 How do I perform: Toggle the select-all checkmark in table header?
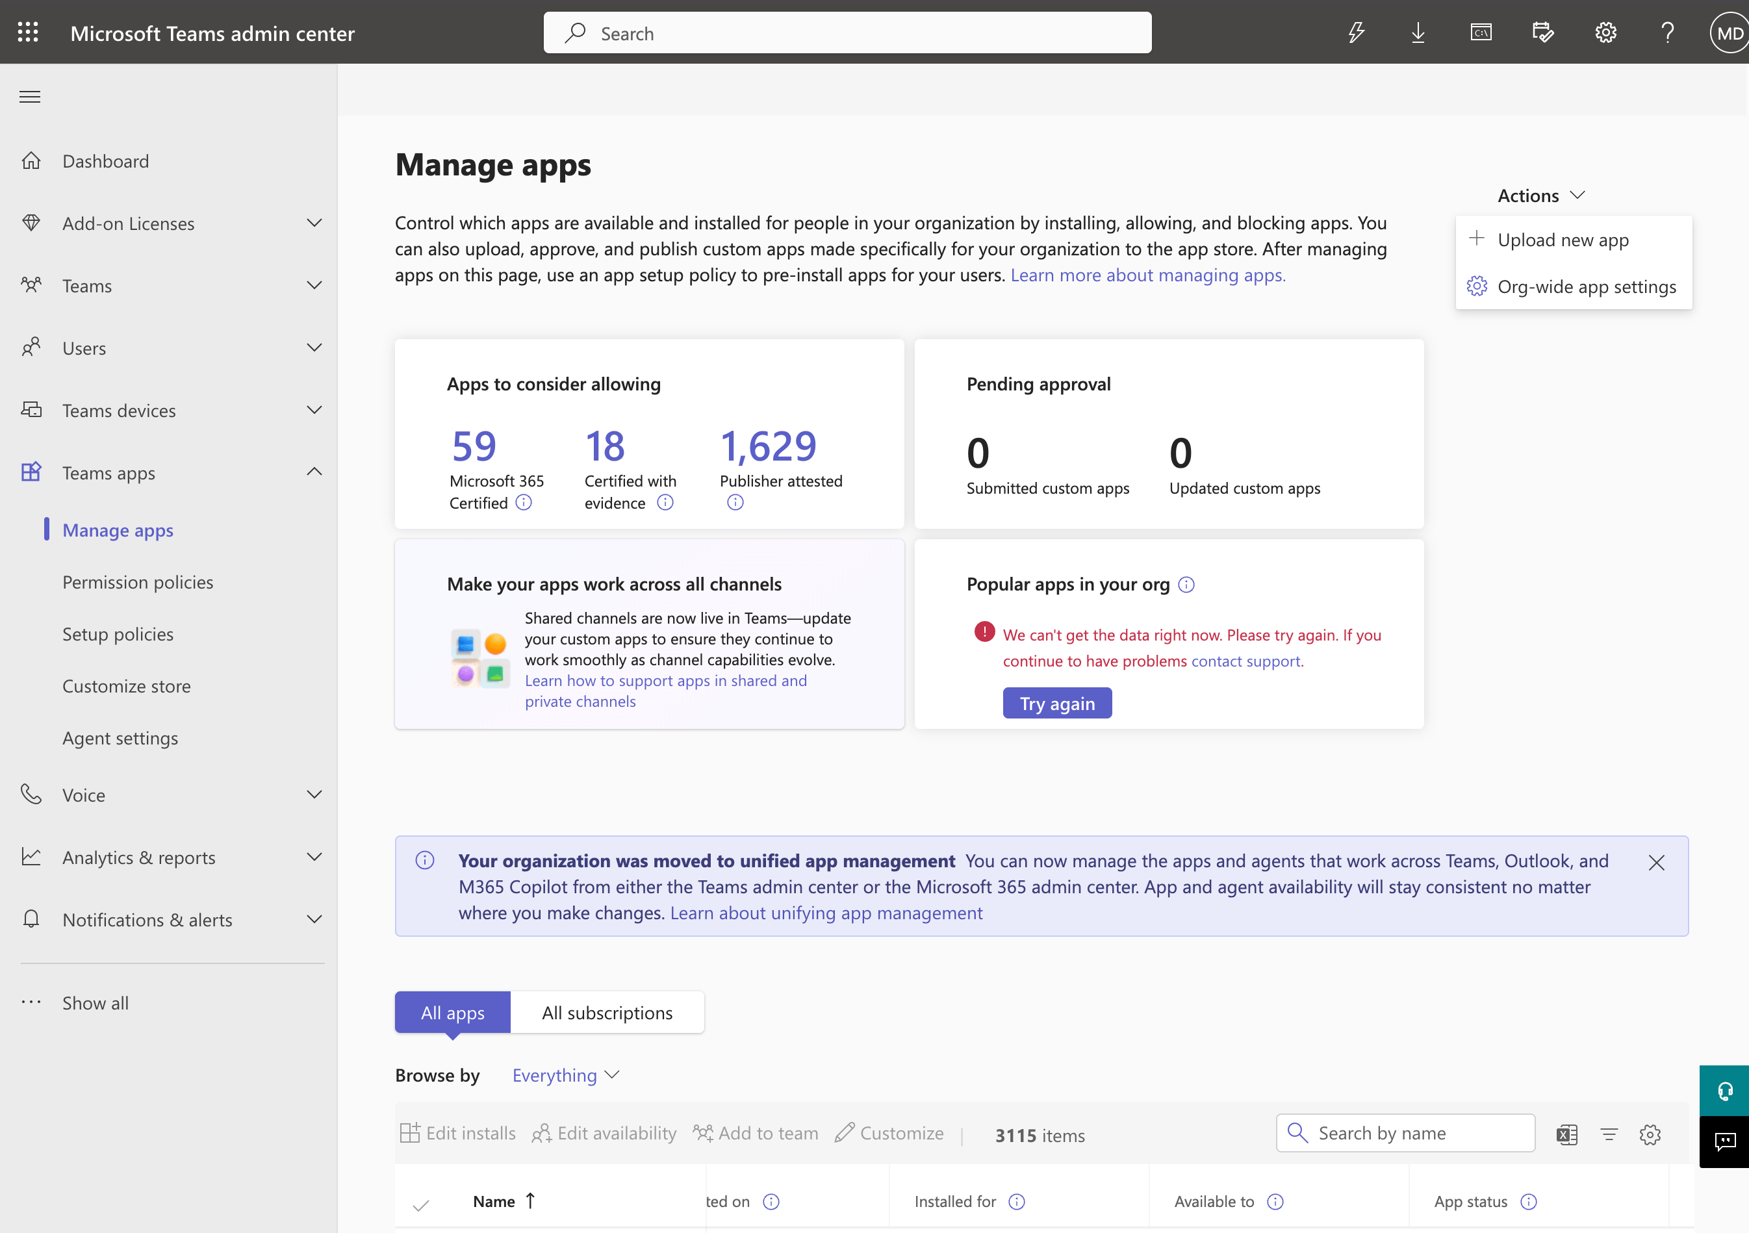pos(420,1205)
